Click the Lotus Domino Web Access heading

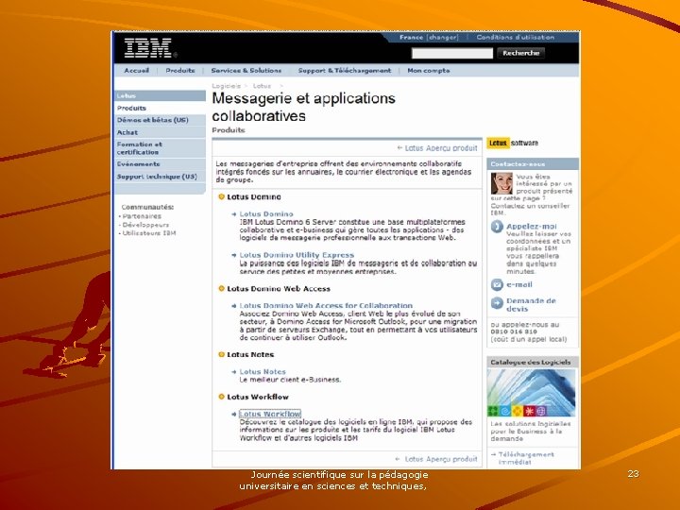279,289
